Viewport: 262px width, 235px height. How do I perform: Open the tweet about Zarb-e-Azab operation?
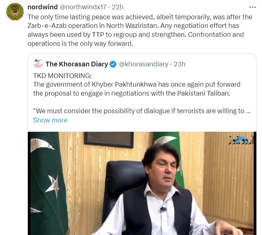point(140,30)
